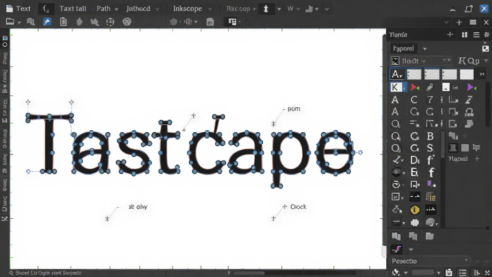The height and width of the screenshot is (277, 492).
Task: Click the 'B' glyph icon in panel
Action: point(430,136)
